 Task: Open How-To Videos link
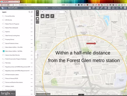(57, 8)
